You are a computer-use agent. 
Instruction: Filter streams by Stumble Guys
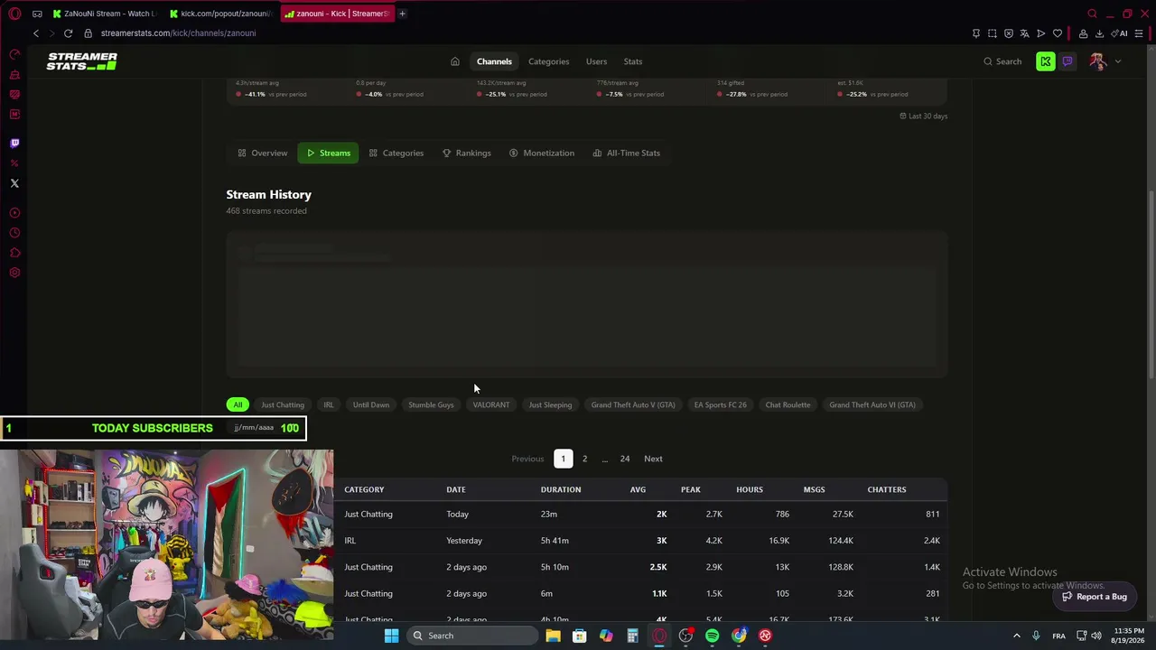431,405
